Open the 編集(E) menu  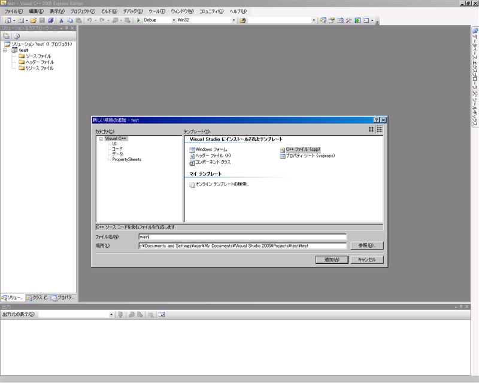tap(36, 11)
